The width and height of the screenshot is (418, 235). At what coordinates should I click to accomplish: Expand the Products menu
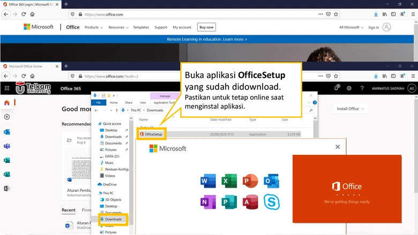(x=94, y=27)
